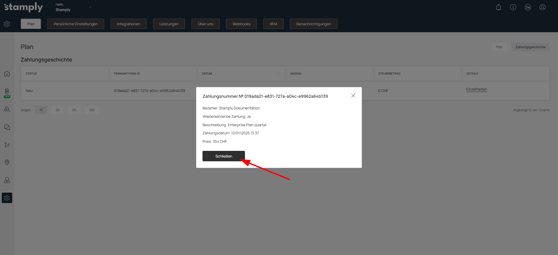Show 20 entries per page
Screen dimensions: 558x255
pos(57,110)
